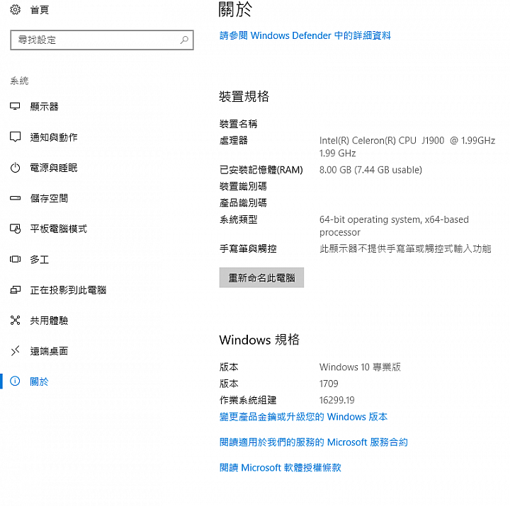This screenshot has height=506, width=510.
Task: Click the Home gear icon
Action: click(x=15, y=10)
